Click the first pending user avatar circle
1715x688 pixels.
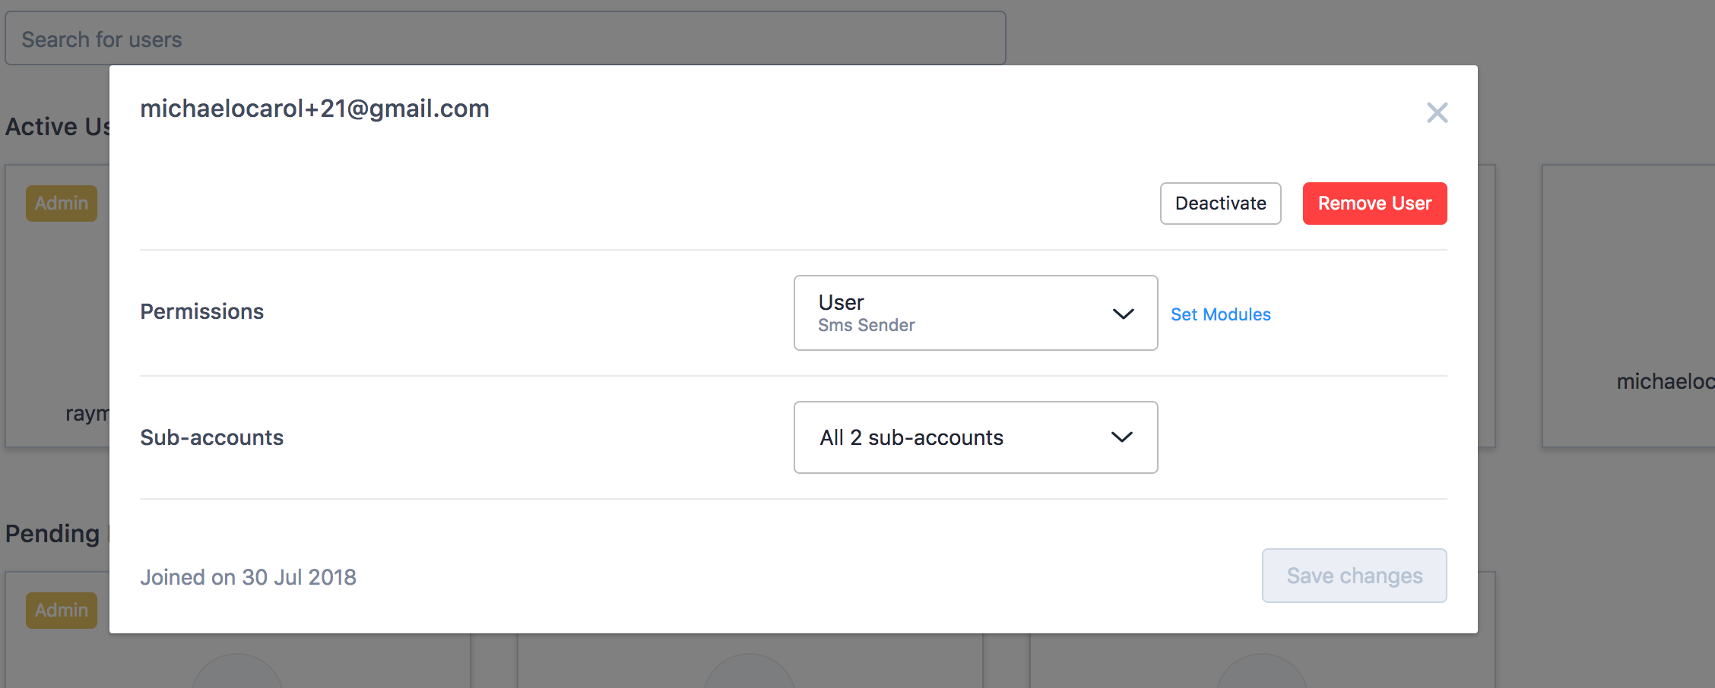(x=237, y=671)
